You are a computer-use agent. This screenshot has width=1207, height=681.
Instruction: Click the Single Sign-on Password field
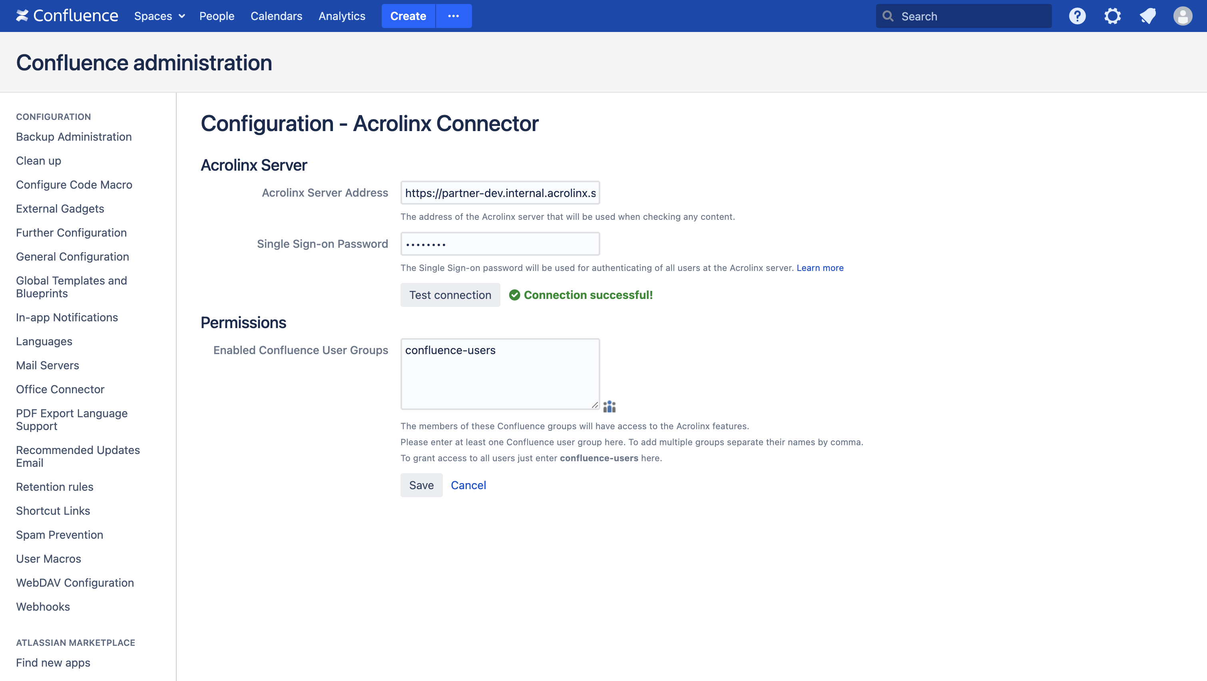500,244
